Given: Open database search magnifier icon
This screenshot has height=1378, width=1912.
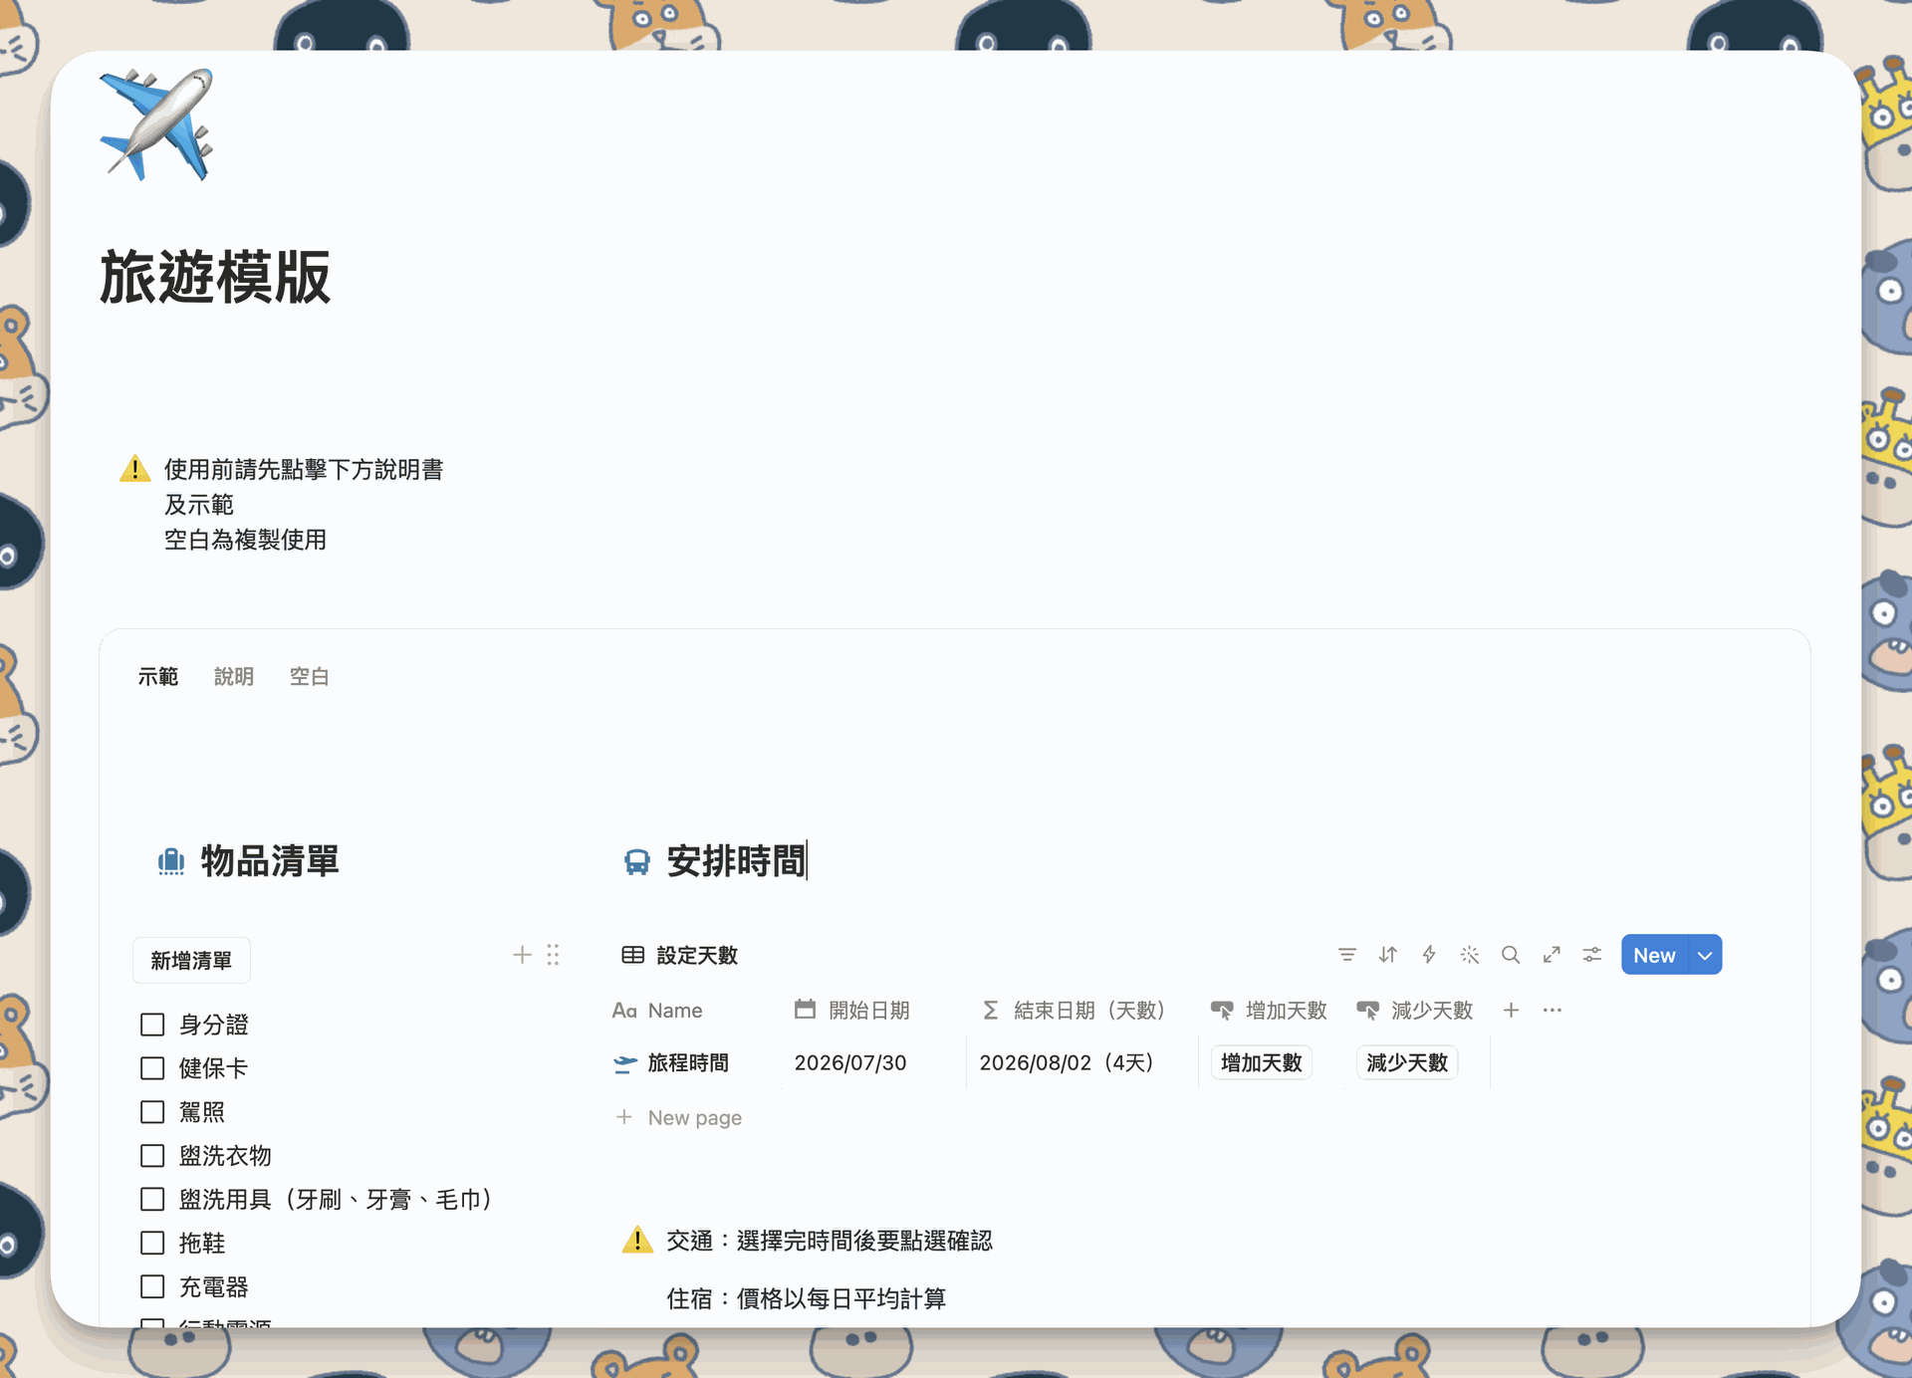Looking at the screenshot, I should 1511,955.
